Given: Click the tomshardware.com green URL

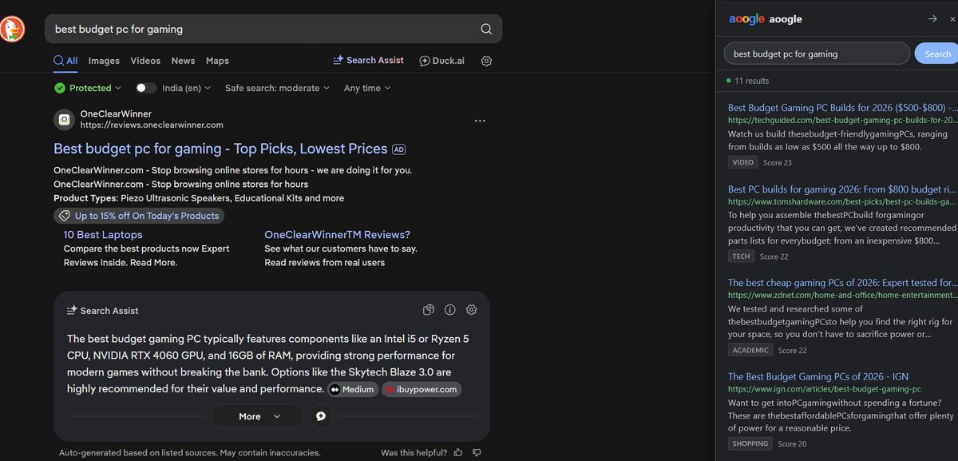Looking at the screenshot, I should 841,202.
